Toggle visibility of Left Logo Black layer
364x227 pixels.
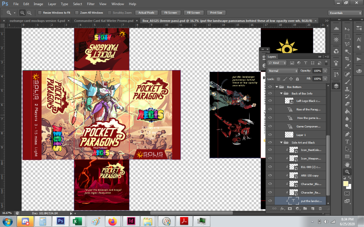[x=270, y=101]
